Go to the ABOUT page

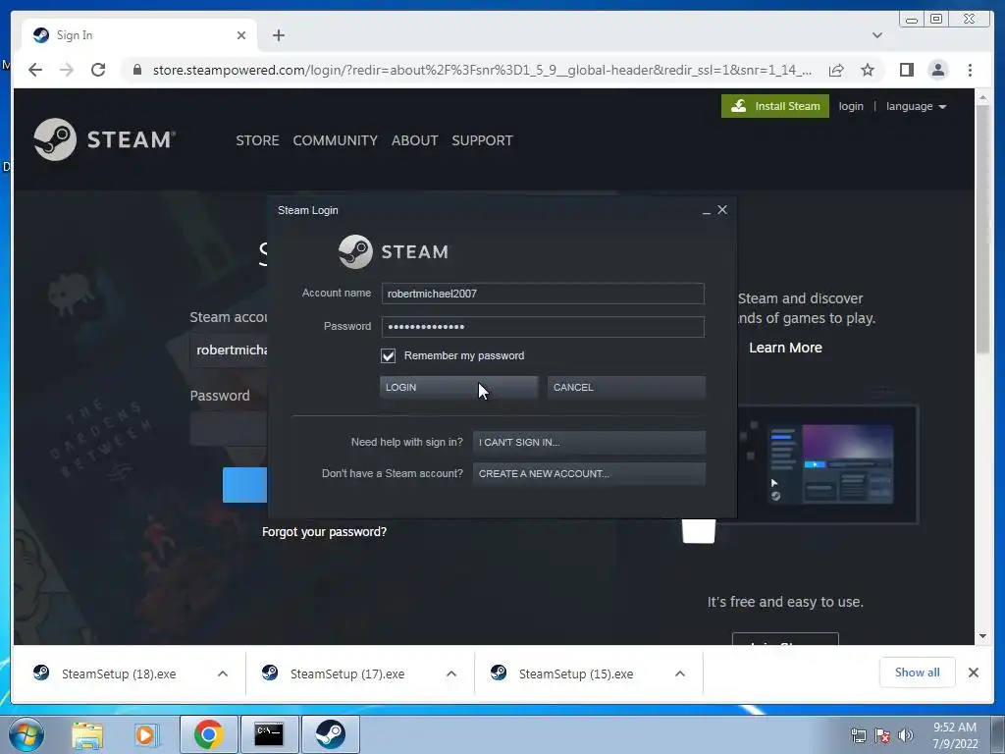pos(415,140)
